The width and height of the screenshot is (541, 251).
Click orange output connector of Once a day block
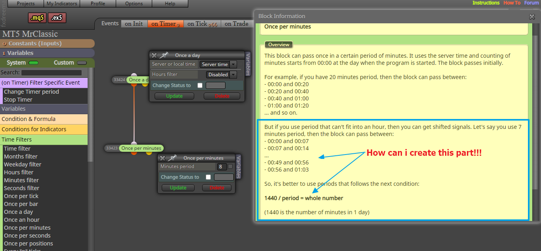[134, 84]
